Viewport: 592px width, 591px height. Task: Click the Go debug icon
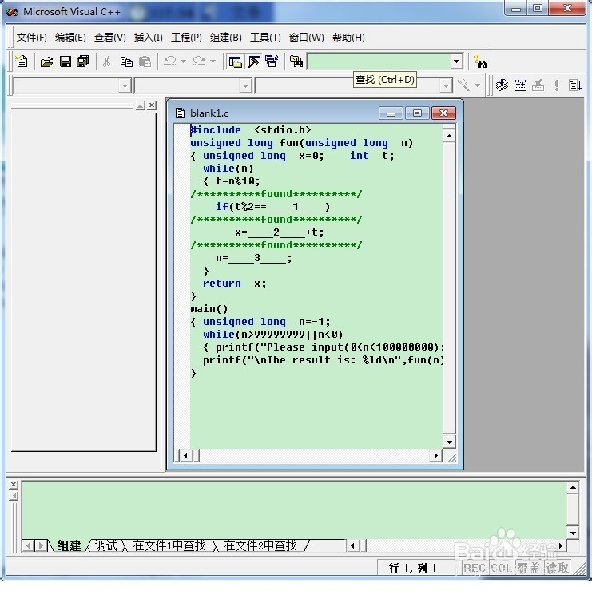[x=575, y=85]
